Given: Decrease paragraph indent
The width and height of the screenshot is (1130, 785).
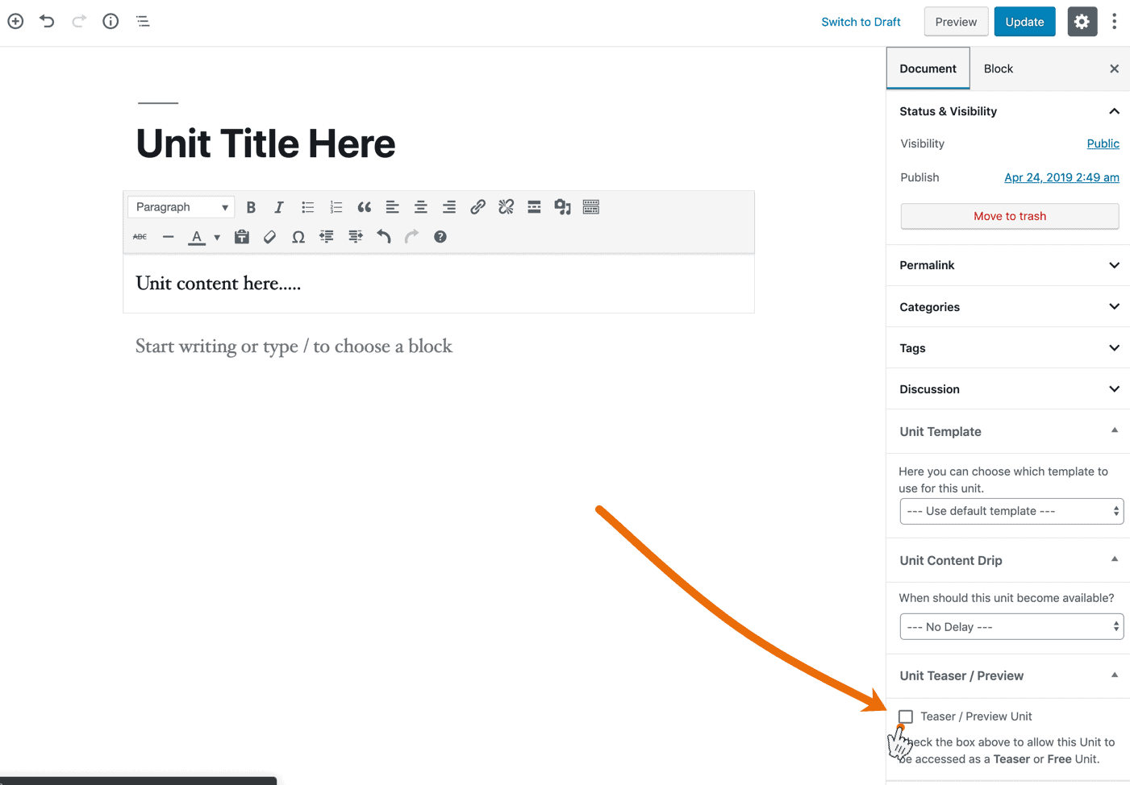Looking at the screenshot, I should (327, 237).
